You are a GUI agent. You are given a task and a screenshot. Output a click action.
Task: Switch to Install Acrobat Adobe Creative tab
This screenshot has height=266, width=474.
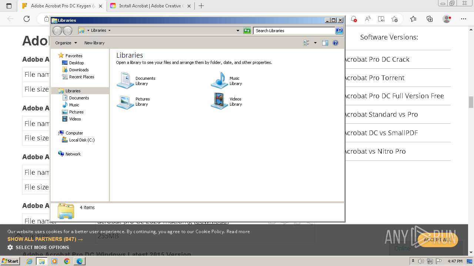tap(150, 6)
